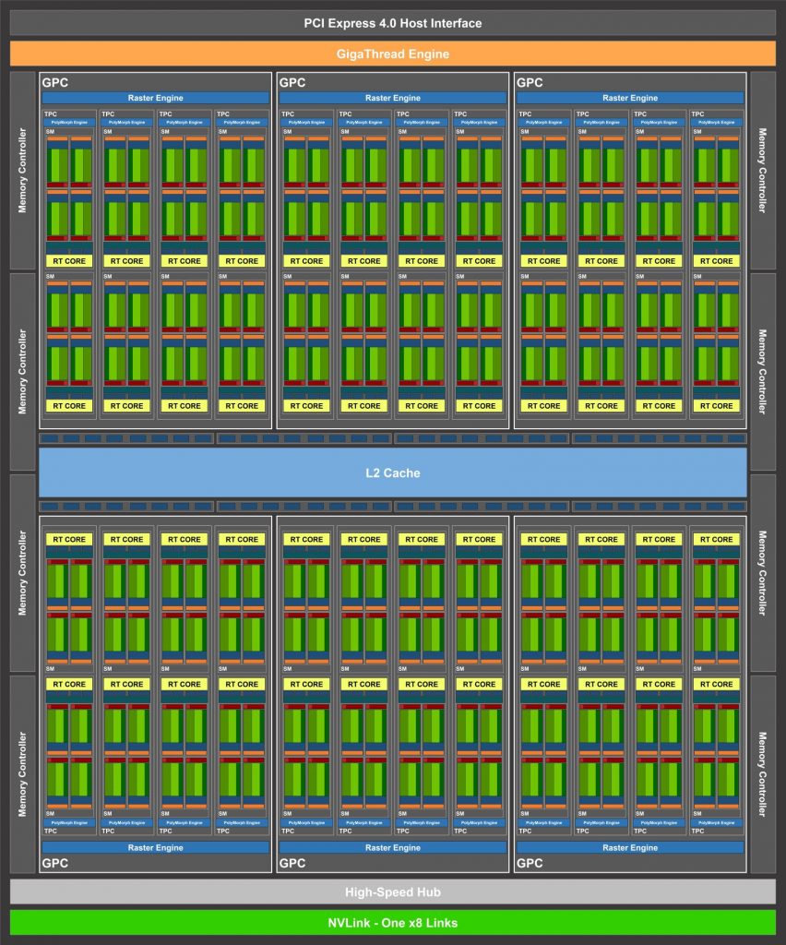Select the Raster Engine bar of the lower-right GPC
The width and height of the screenshot is (786, 945).
coord(630,847)
